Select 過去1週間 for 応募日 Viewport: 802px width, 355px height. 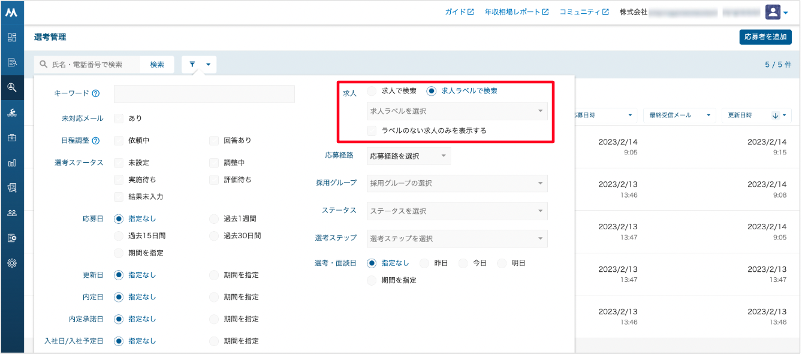(x=214, y=219)
